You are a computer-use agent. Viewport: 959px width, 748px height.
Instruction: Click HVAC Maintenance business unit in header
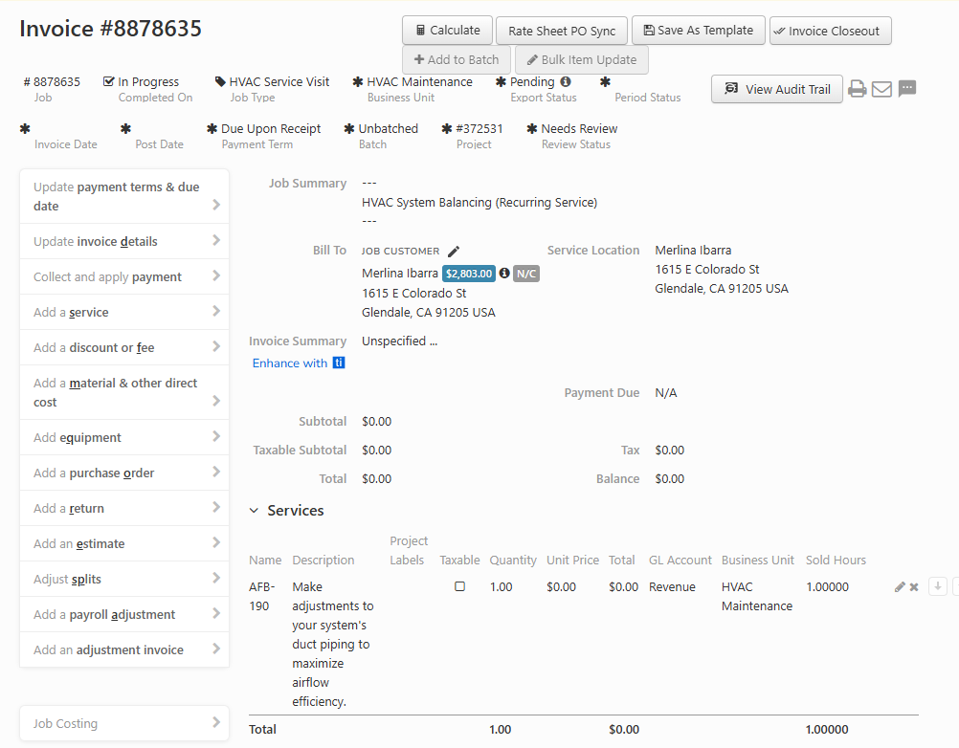pos(419,82)
